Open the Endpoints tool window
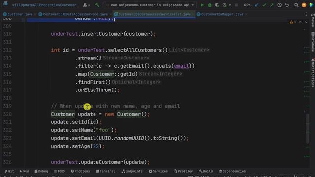Screen dimensions: 315x177 click(x=132, y=171)
